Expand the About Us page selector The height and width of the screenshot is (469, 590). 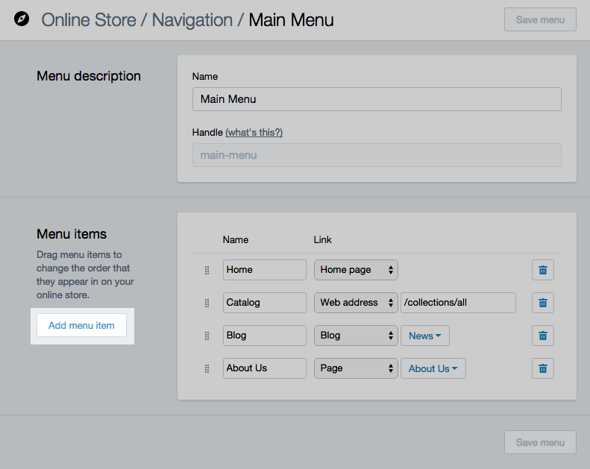[x=433, y=368]
